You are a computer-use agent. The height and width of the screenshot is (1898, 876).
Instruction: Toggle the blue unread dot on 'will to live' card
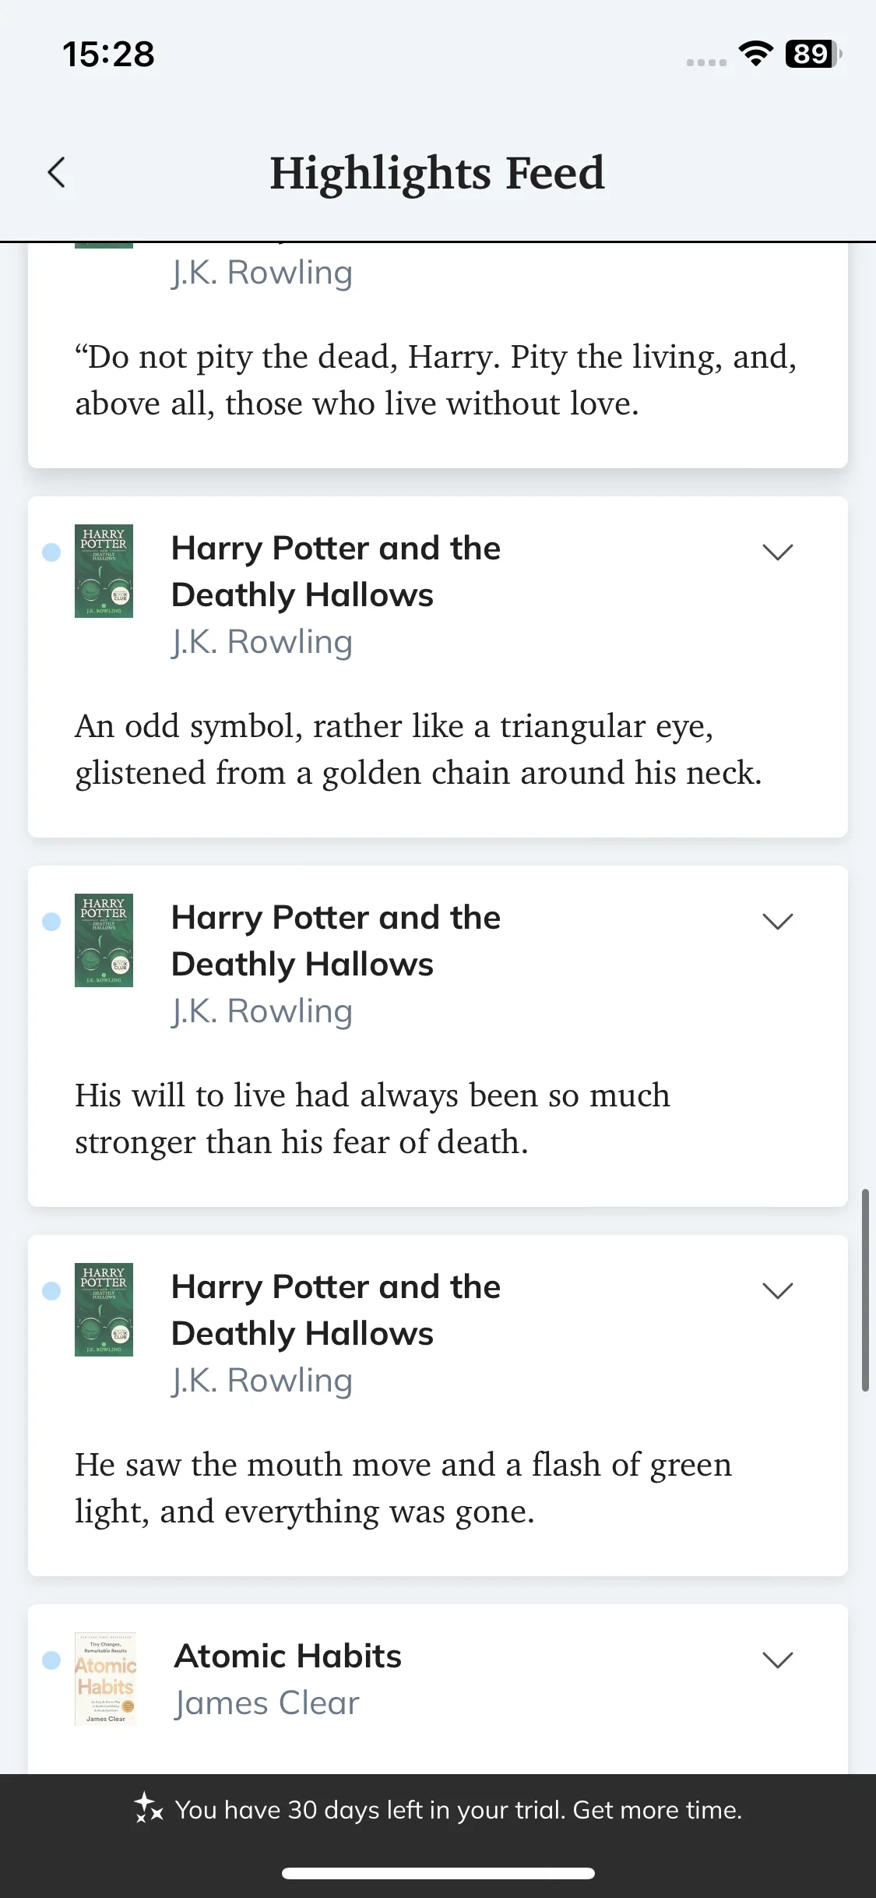51,922
